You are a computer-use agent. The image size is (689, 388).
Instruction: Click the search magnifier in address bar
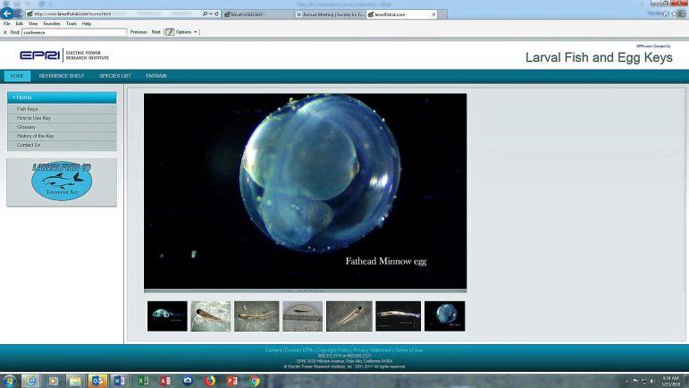[x=205, y=14]
